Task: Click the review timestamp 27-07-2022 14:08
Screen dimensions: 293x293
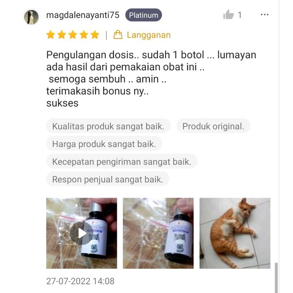Action: coord(80,281)
